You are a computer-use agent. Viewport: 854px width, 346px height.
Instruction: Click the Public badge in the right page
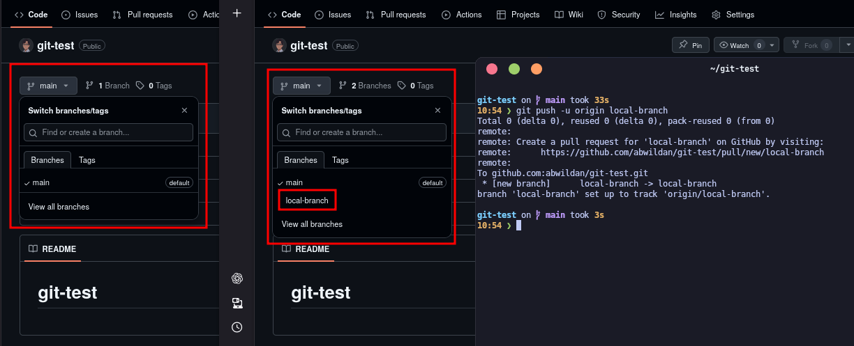pos(345,46)
